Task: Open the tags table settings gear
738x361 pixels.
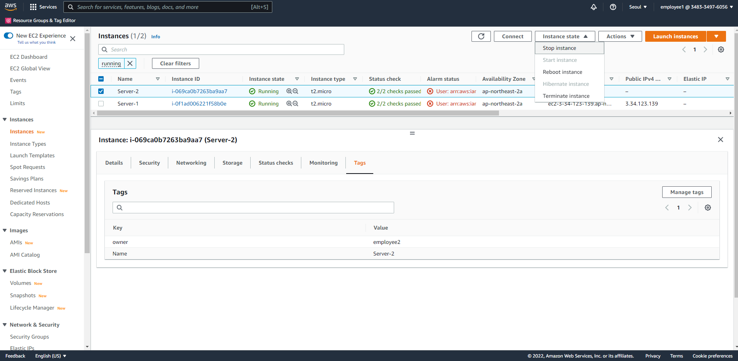Action: (708, 208)
